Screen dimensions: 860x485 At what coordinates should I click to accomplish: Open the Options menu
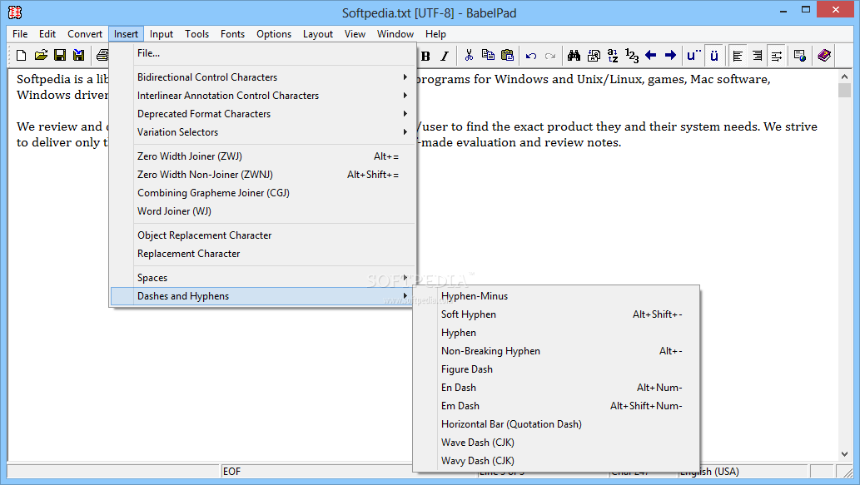[x=274, y=34]
